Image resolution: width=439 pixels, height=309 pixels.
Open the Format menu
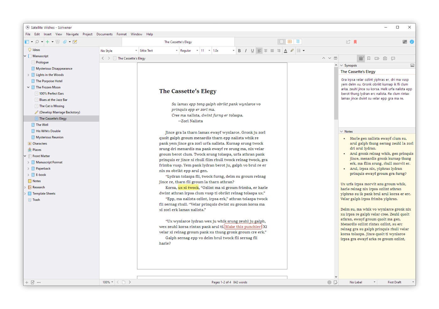[x=121, y=34]
